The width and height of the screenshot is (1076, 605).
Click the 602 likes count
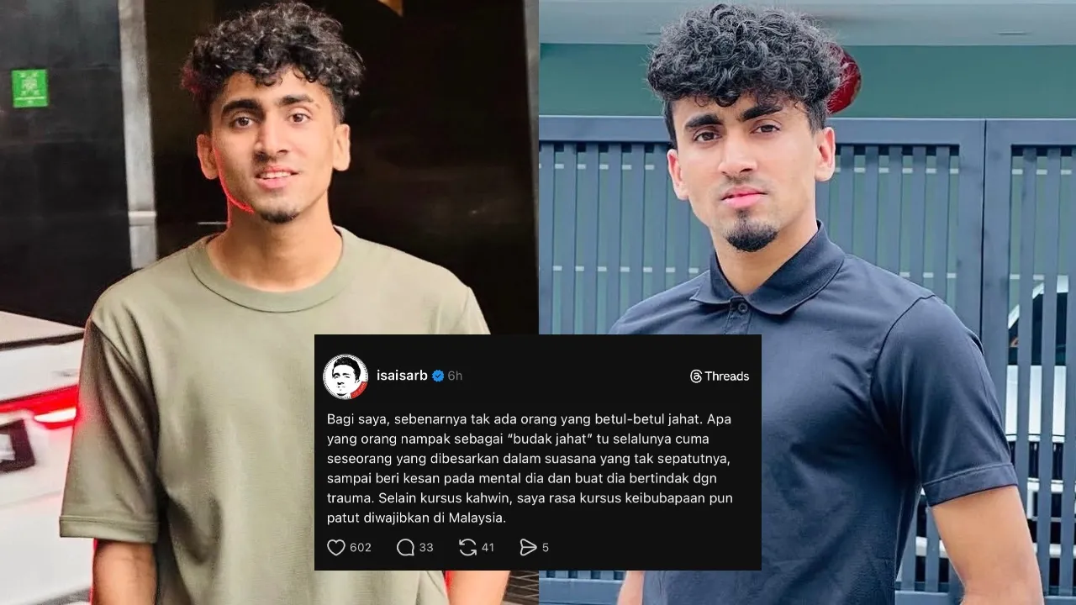pos(361,548)
